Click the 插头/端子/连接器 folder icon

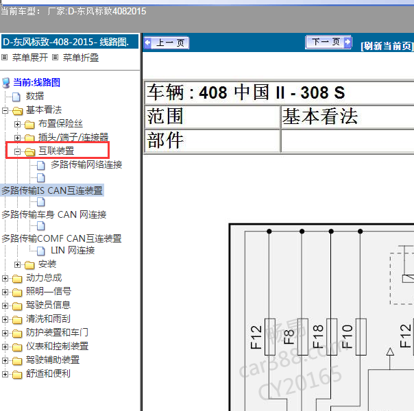pos(29,138)
